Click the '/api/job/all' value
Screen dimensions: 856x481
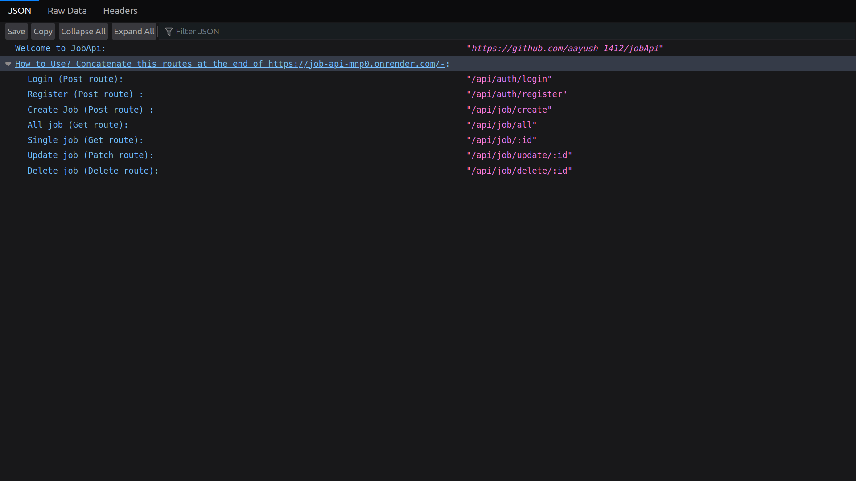[501, 125]
